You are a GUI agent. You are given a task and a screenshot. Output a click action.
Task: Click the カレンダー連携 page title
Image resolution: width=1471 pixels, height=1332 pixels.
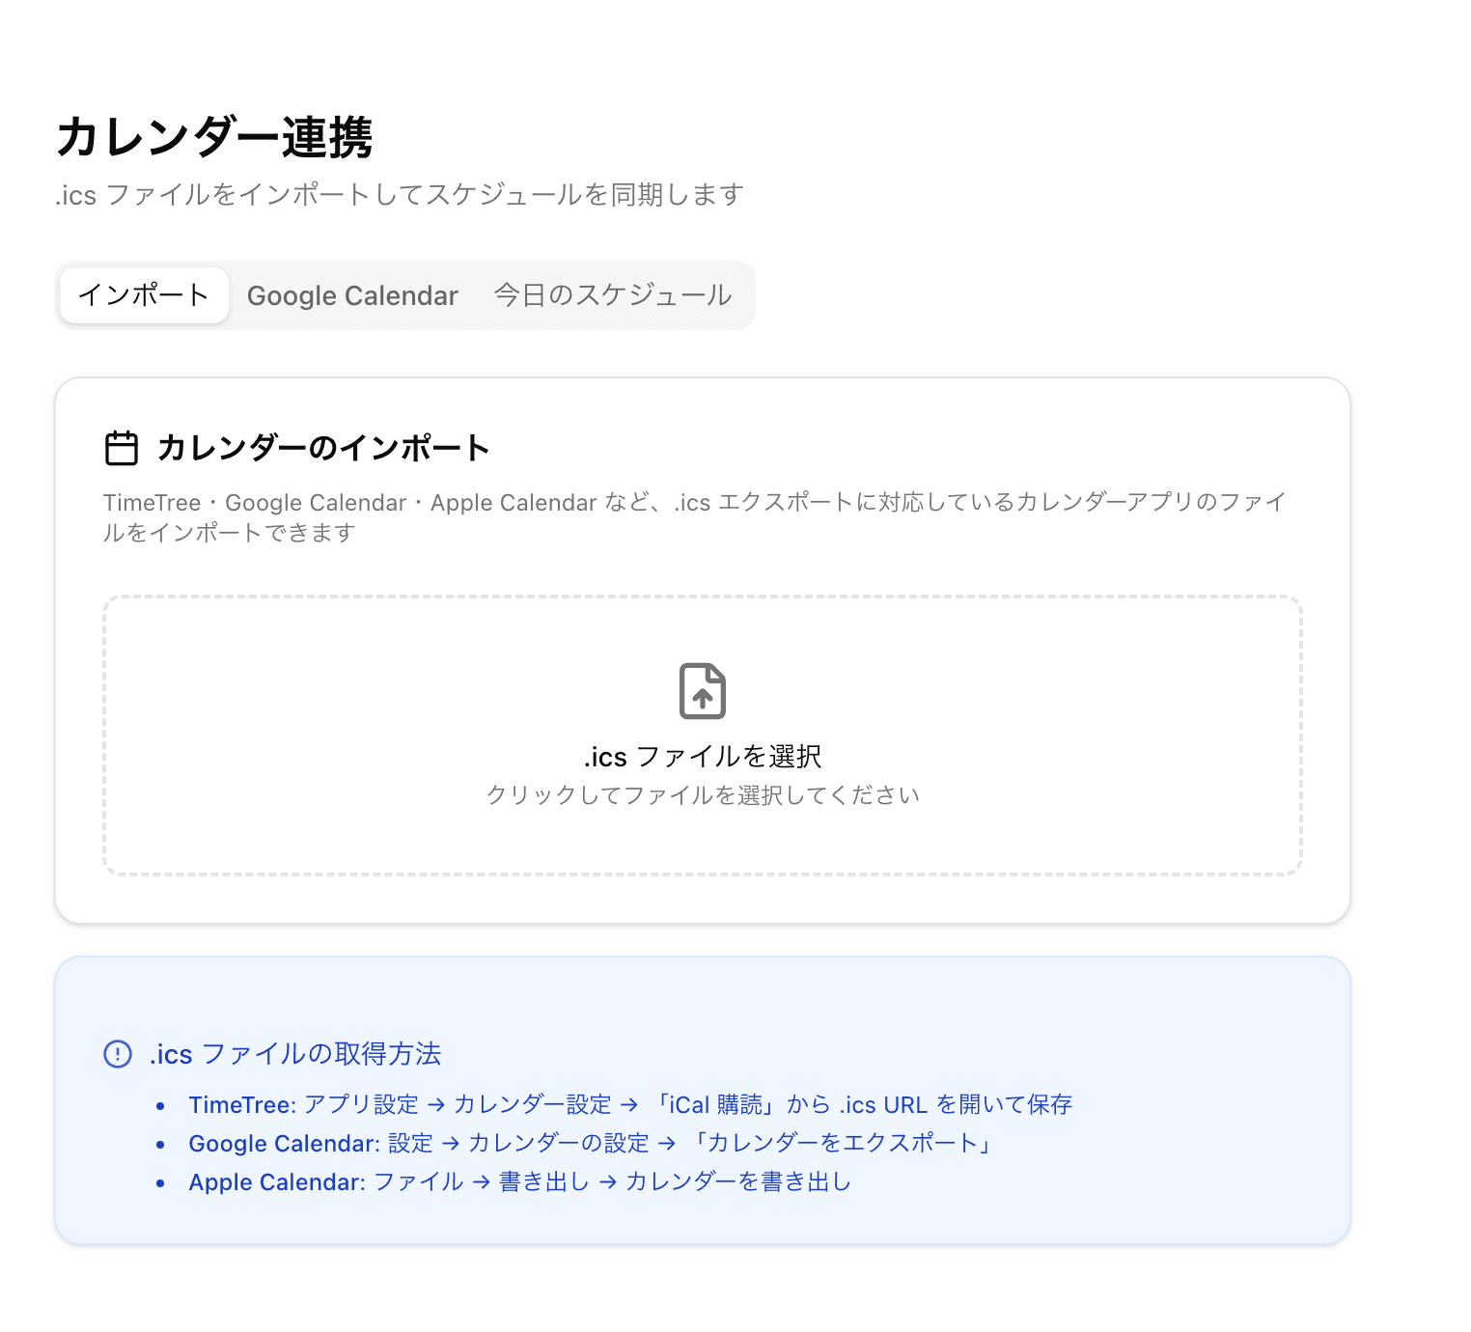[219, 138]
